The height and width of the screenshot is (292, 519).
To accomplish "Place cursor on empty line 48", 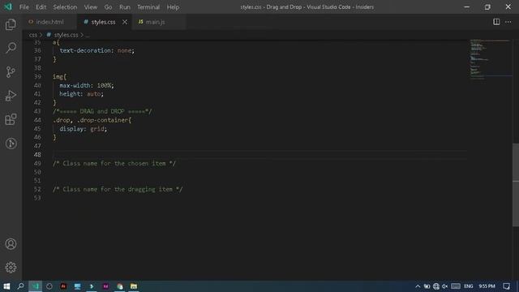I will (x=259, y=155).
